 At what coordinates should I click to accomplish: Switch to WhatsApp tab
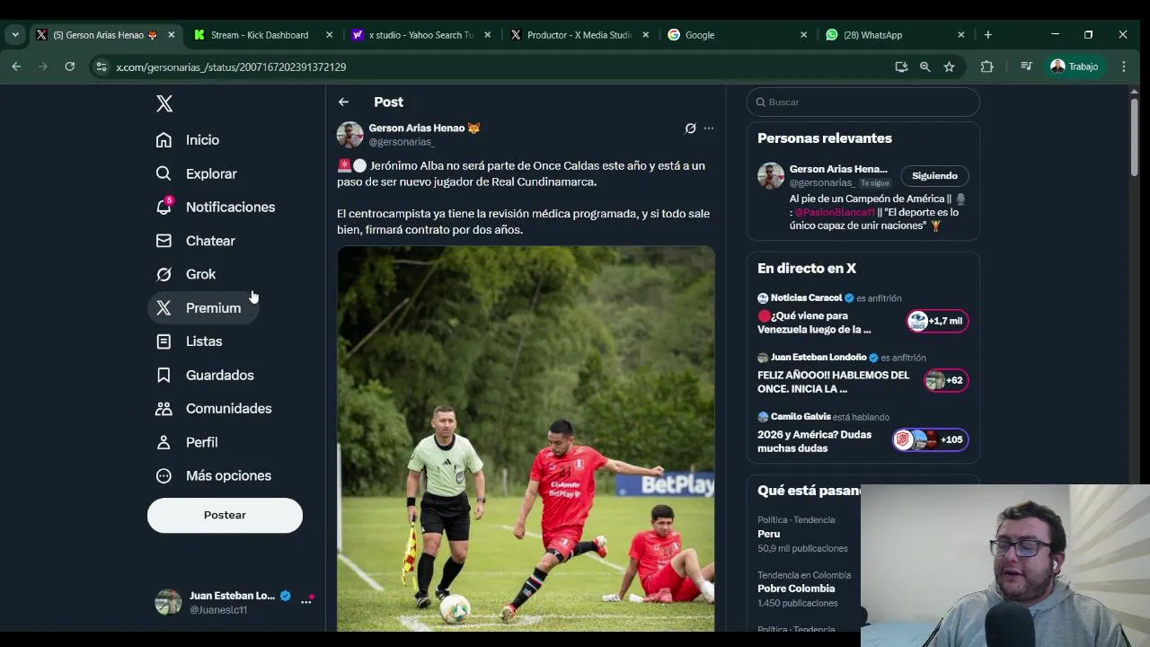[x=895, y=35]
